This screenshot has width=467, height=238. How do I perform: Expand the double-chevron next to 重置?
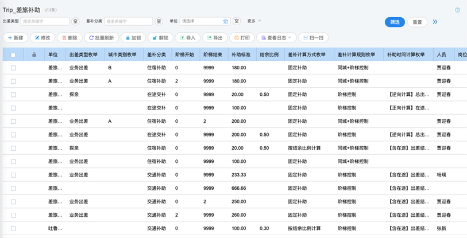tap(435, 22)
